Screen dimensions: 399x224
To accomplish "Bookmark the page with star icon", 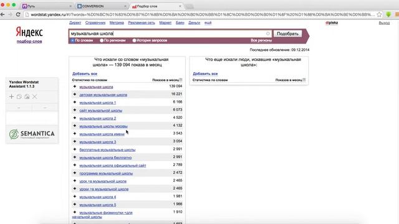I will tap(380, 14).
